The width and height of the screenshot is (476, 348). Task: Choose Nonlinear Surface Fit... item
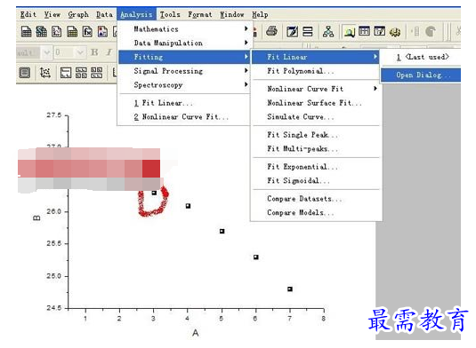pyautogui.click(x=316, y=103)
